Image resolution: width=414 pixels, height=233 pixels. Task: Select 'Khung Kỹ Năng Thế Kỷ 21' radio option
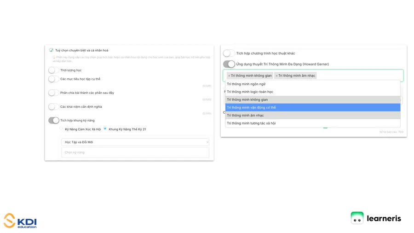tap(105, 129)
